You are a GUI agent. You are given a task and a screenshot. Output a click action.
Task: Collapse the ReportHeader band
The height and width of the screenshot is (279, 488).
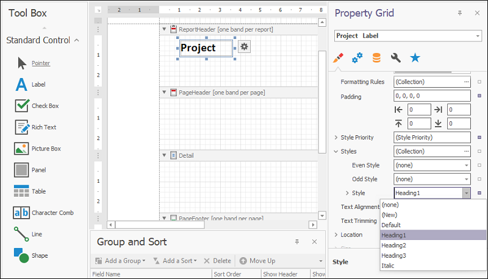(164, 29)
